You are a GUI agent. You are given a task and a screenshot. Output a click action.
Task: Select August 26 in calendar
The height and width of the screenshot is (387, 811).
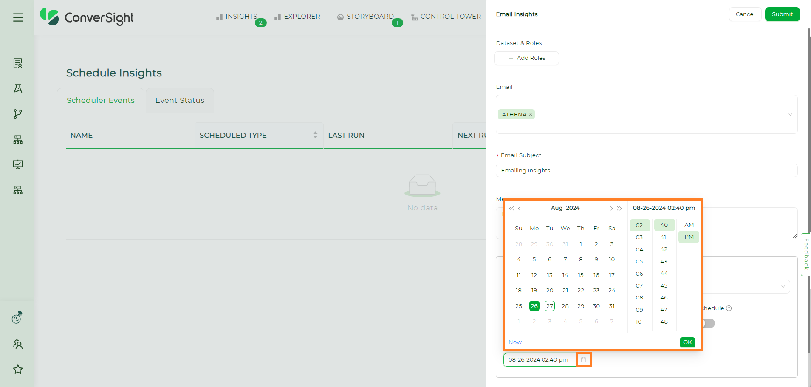point(534,306)
